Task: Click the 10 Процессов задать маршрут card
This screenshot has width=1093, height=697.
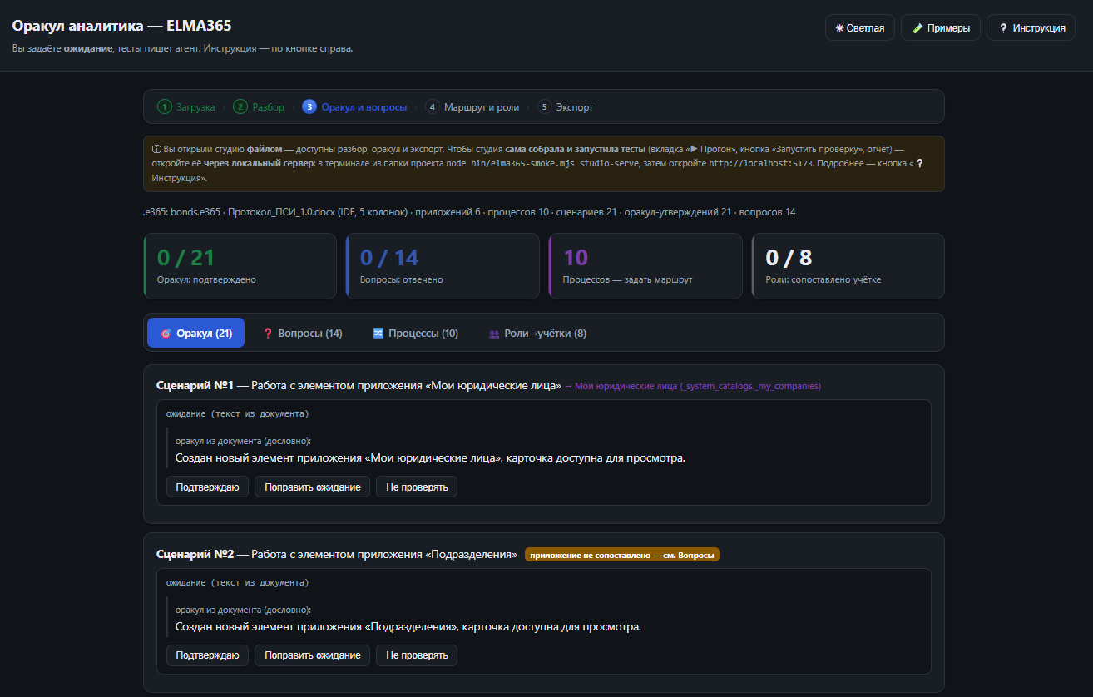Action: point(645,266)
